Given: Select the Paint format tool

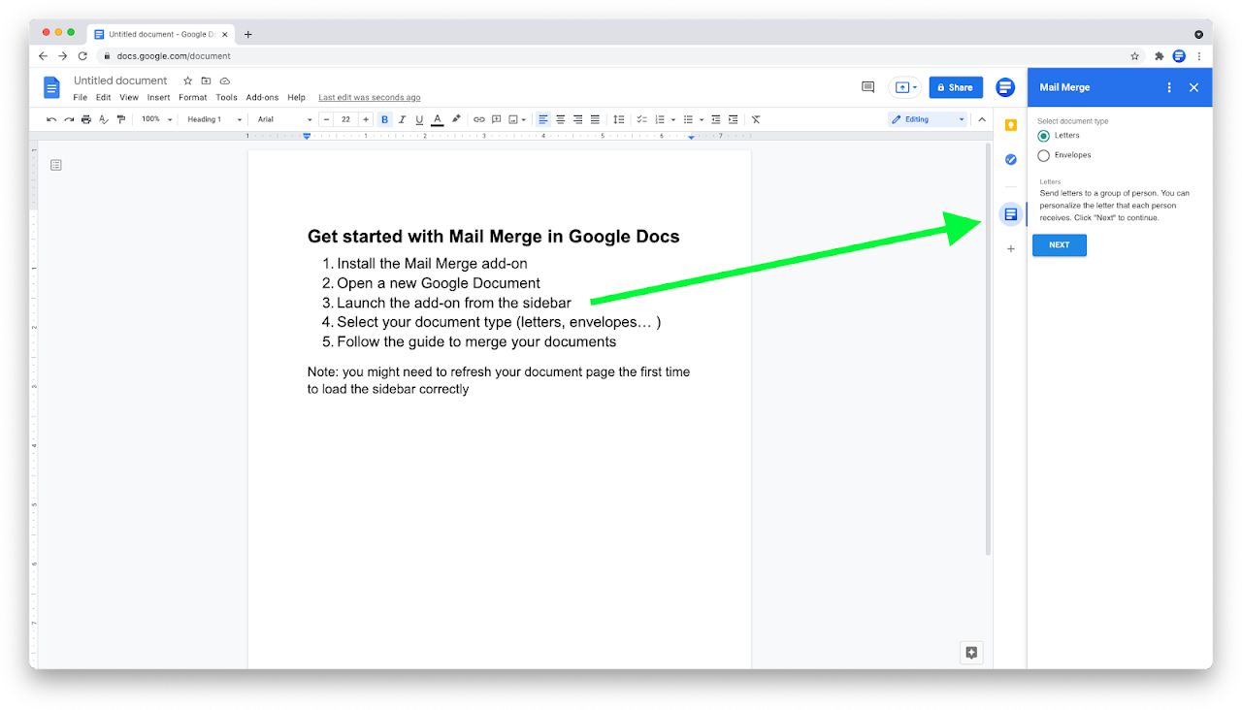Looking at the screenshot, I should tap(120, 118).
